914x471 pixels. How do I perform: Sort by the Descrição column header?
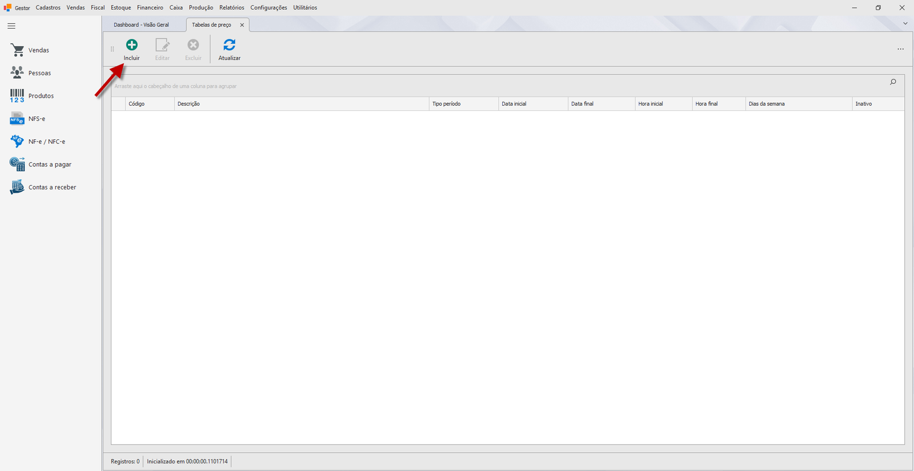[x=302, y=104]
